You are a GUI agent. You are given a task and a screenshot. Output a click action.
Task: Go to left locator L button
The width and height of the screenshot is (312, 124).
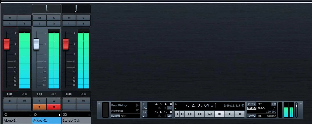(145, 104)
